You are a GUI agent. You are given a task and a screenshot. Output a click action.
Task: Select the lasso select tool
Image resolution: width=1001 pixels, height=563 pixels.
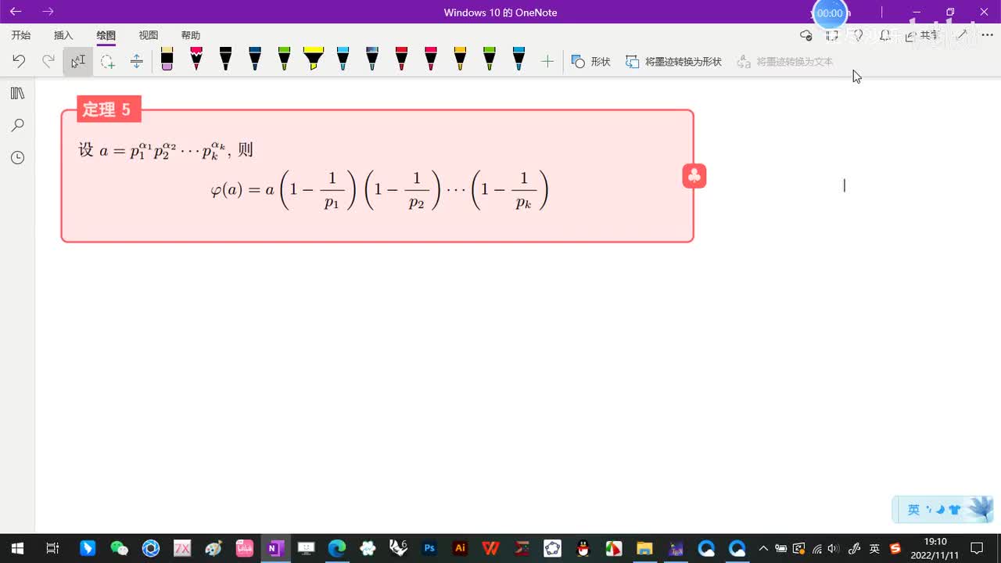108,61
